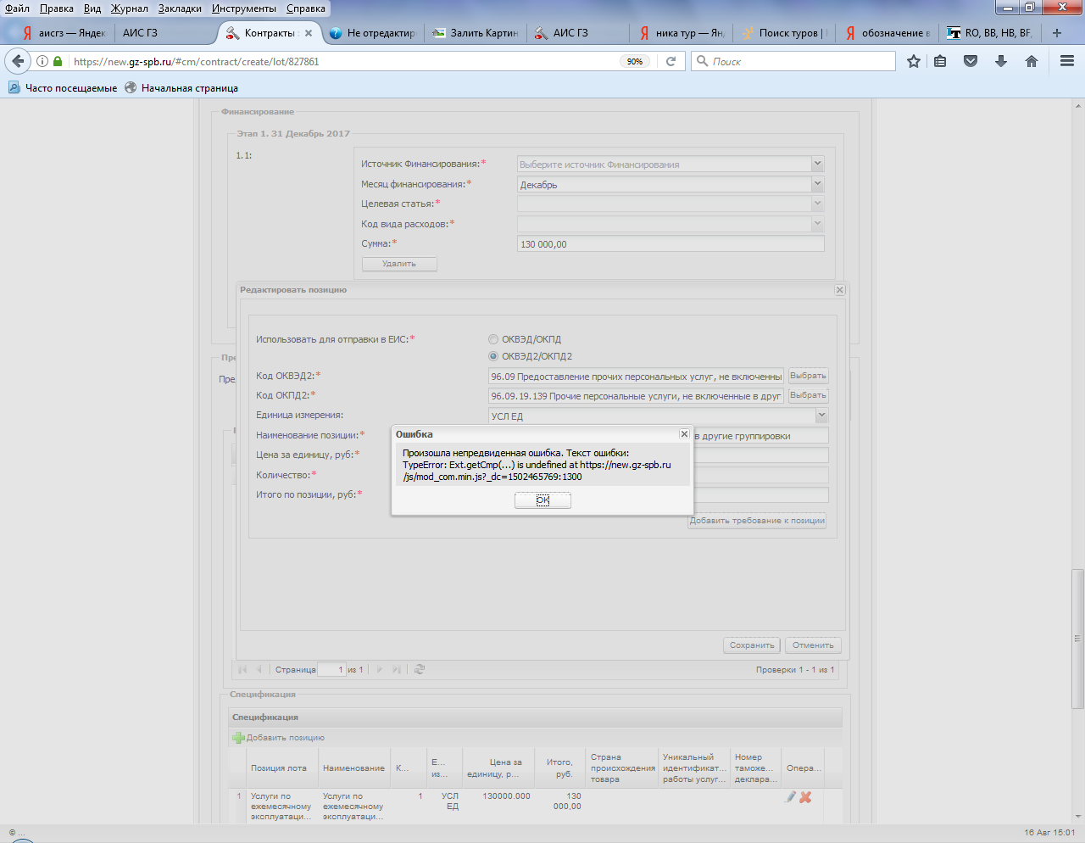
Task: Click Сохранить button in position editor
Action: point(752,645)
